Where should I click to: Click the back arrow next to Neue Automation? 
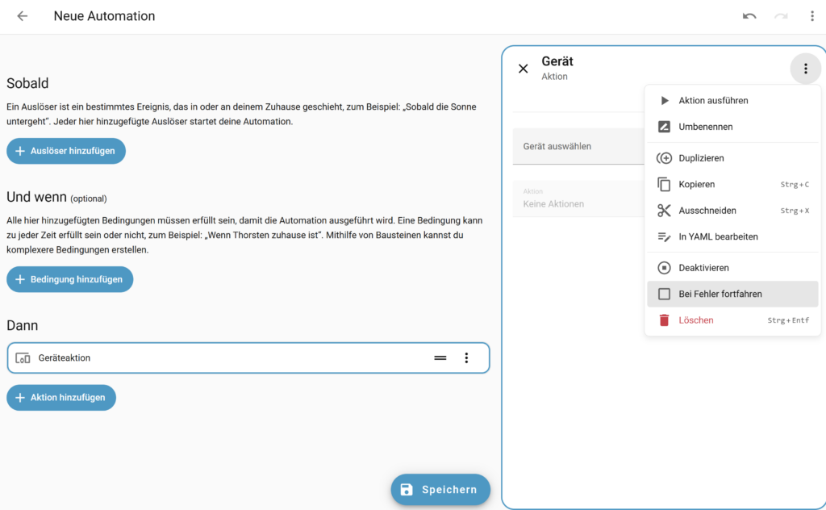(x=22, y=16)
